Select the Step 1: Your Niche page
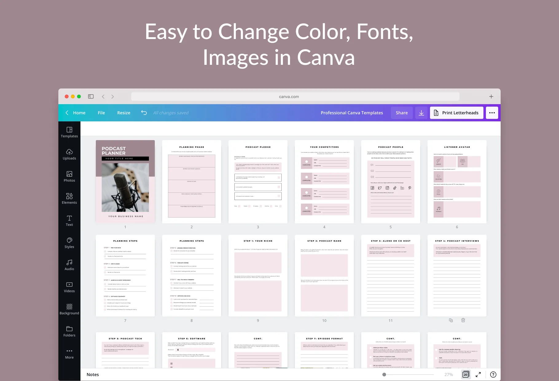 258,276
